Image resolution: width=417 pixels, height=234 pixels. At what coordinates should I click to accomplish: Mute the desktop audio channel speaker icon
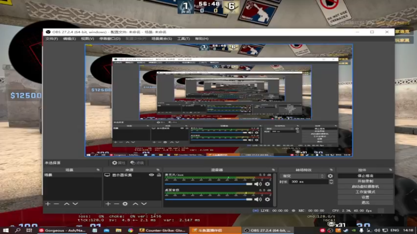point(257,199)
